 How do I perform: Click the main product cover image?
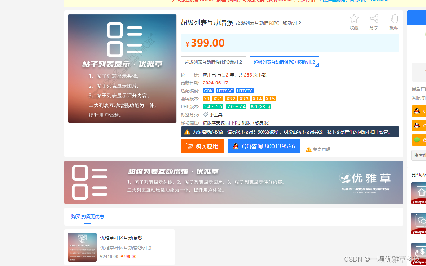(x=122, y=69)
